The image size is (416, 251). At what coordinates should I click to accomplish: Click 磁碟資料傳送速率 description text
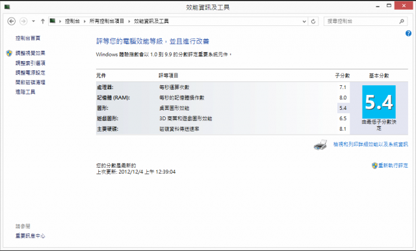tap(179, 129)
